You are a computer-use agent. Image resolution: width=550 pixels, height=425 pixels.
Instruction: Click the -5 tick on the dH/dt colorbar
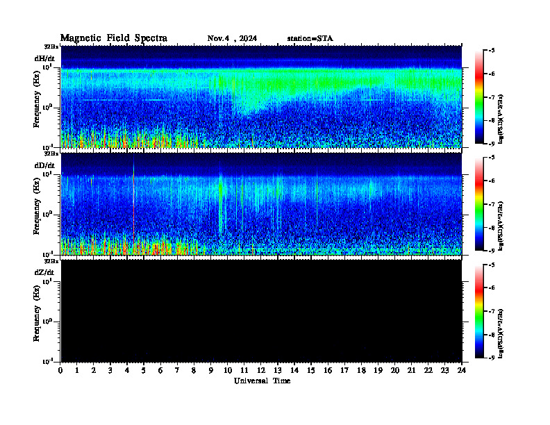492,51
